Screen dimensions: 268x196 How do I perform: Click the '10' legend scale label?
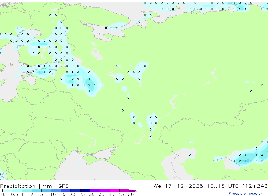(53, 194)
